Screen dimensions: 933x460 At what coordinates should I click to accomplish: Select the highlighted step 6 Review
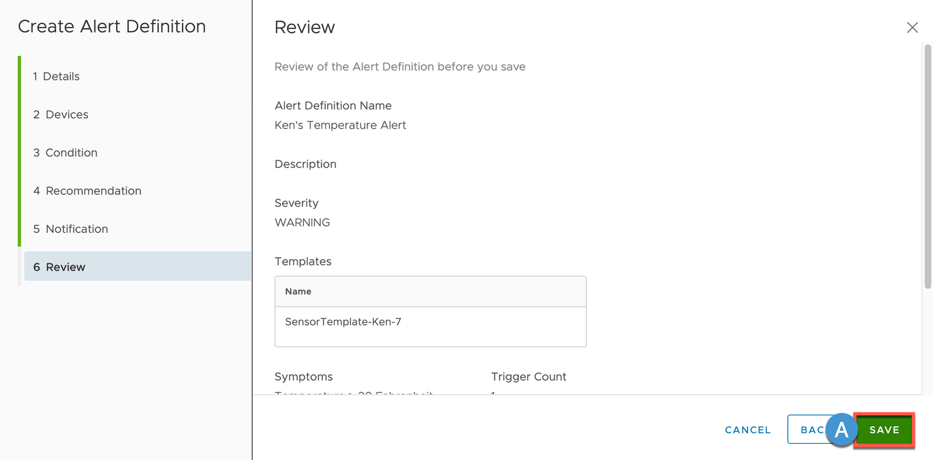(x=59, y=267)
